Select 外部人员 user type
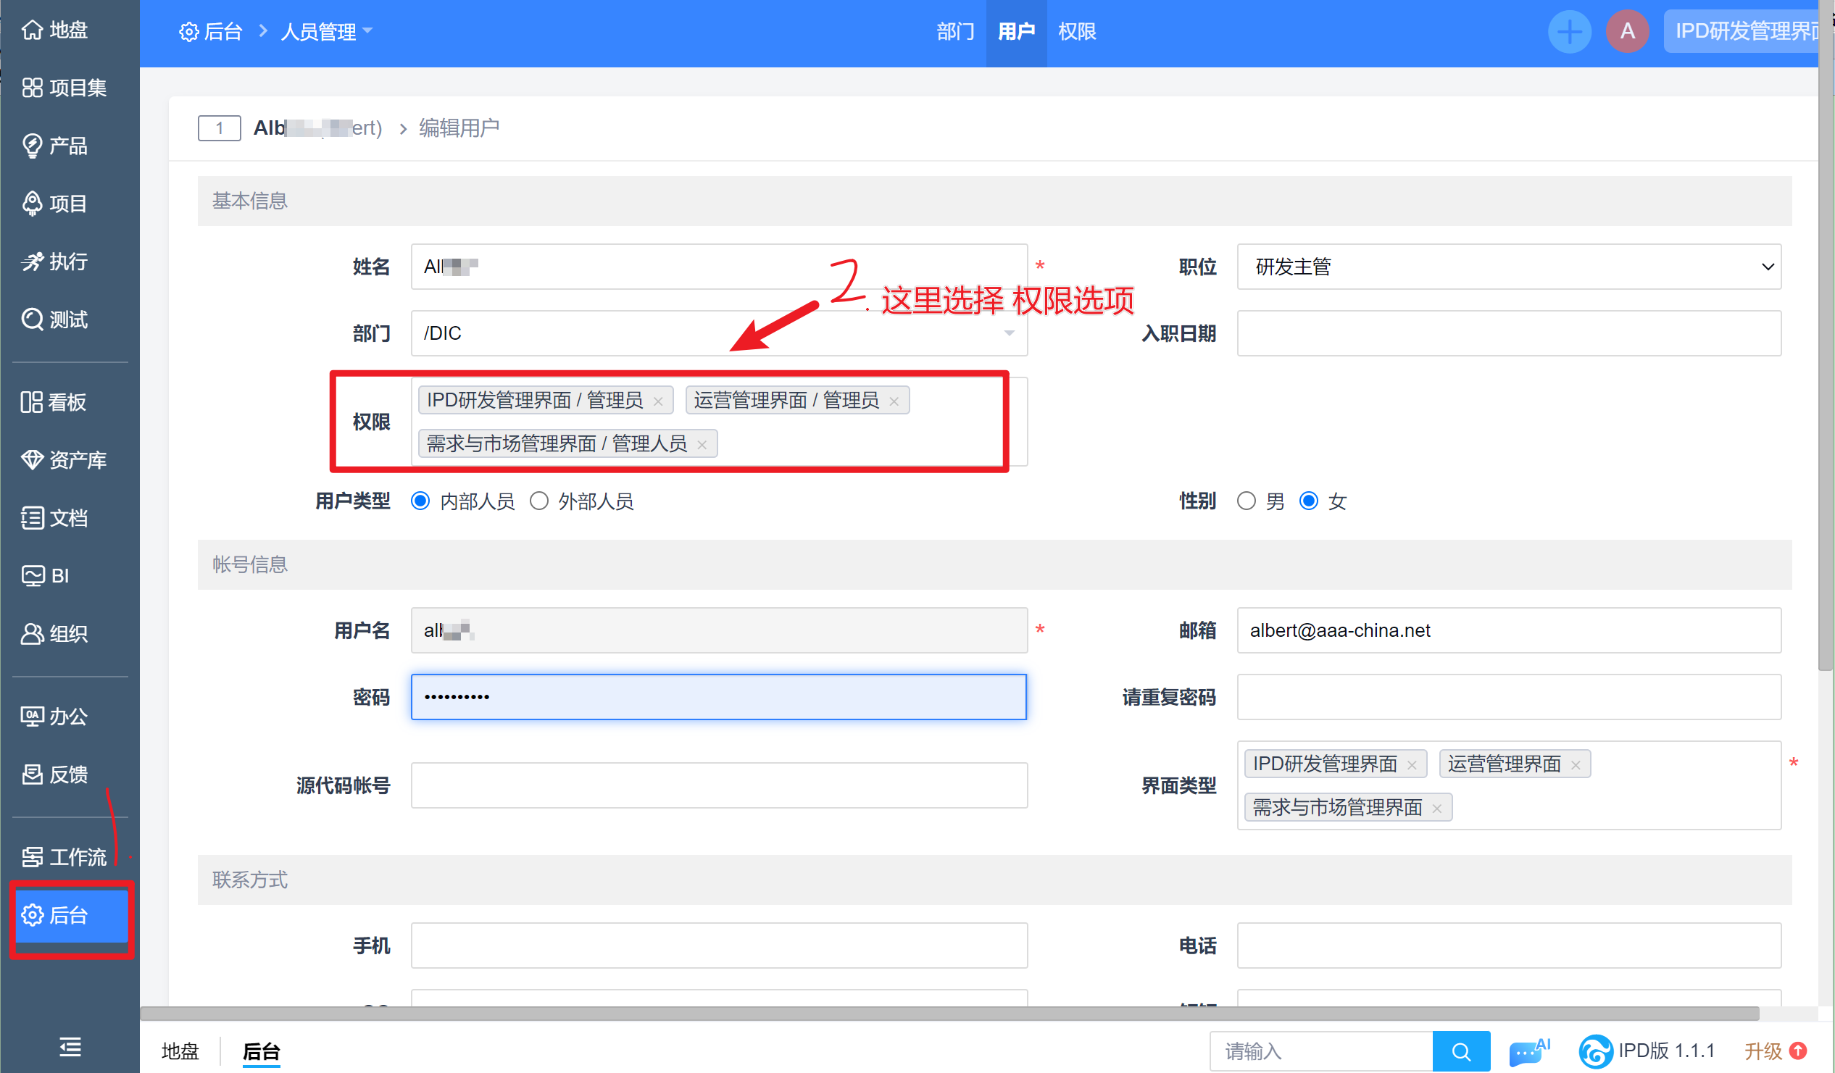This screenshot has height=1073, width=1835. [x=539, y=501]
